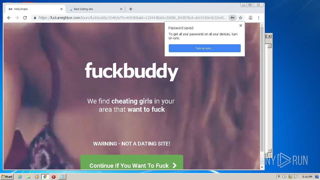Close the Best Dating site tab
This screenshot has height=180, width=320.
click(x=121, y=9)
